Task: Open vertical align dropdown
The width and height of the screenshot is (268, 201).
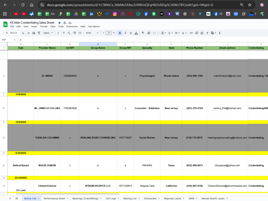Action: point(170,33)
